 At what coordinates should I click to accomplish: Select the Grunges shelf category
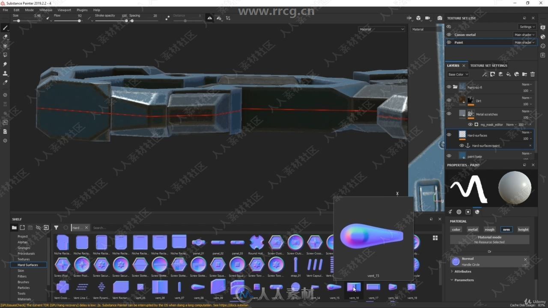24,248
